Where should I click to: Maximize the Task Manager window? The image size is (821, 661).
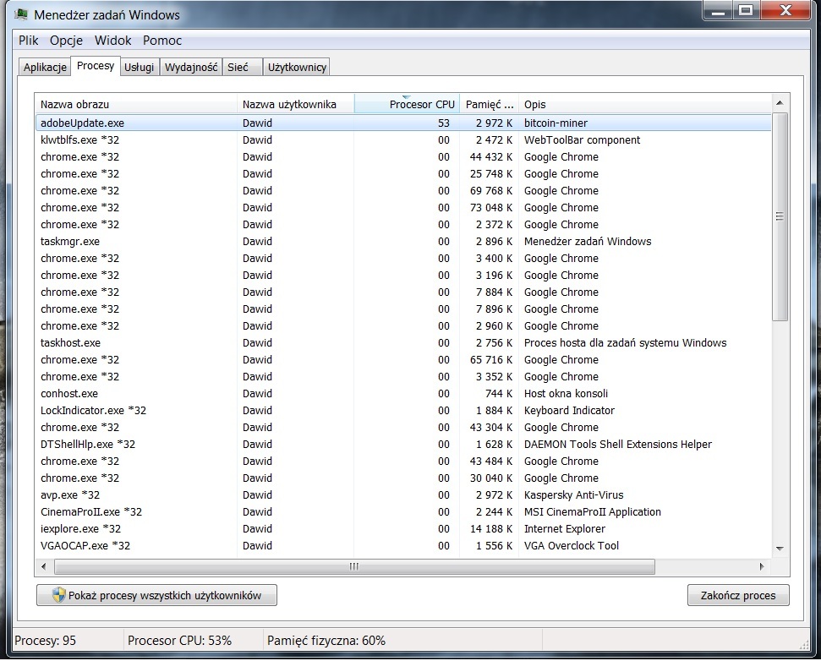click(746, 10)
